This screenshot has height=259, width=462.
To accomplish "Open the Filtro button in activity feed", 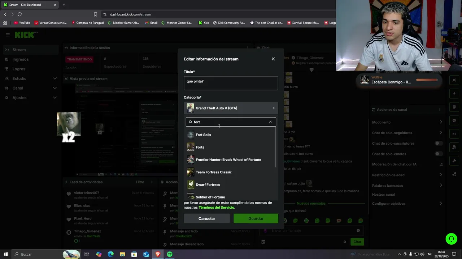I will [x=140, y=182].
